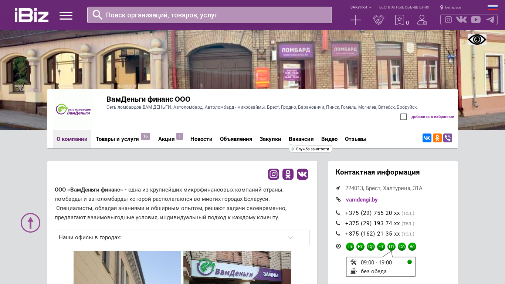Open vamdengi.by website link

point(362,200)
